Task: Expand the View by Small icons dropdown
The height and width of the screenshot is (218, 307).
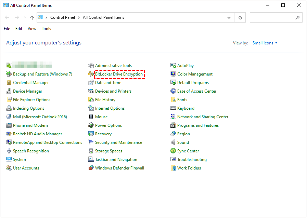Action: 265,43
